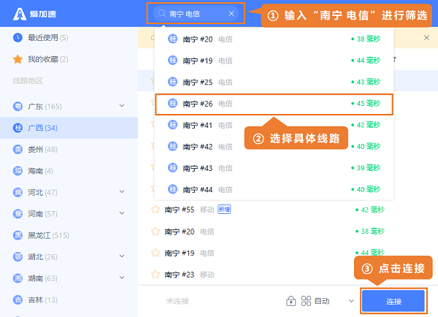This screenshot has height=317, width=438.
Task: Select 河南 (57) region
Action: pos(69,214)
